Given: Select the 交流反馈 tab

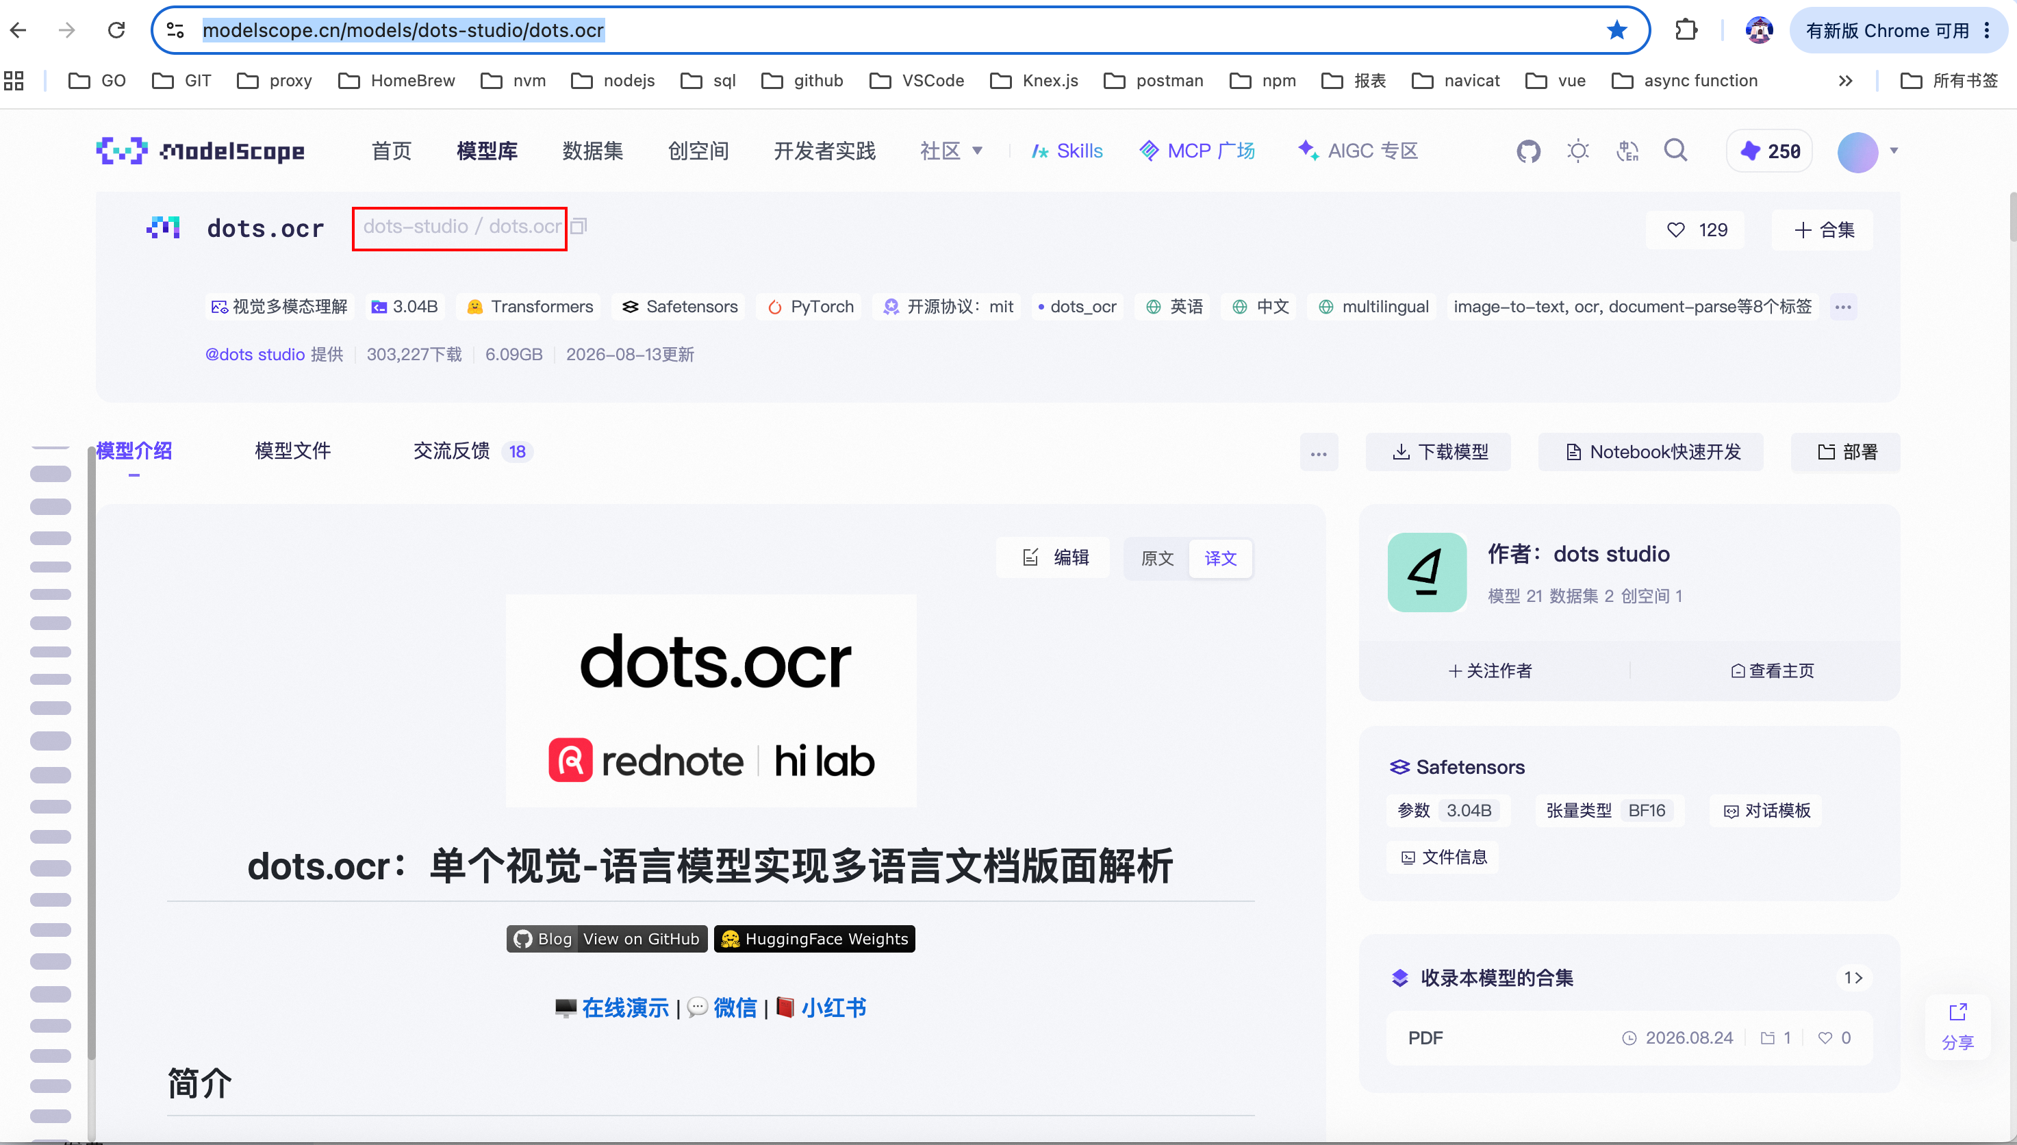Looking at the screenshot, I should 472,451.
